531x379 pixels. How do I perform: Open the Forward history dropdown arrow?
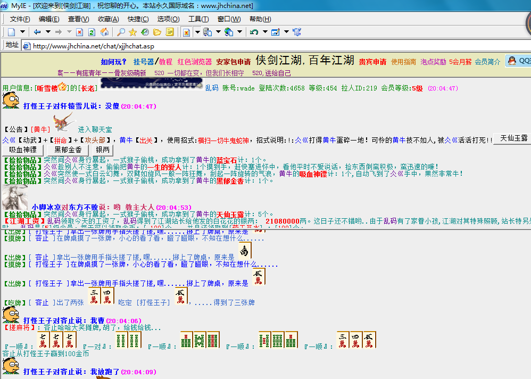pos(69,32)
